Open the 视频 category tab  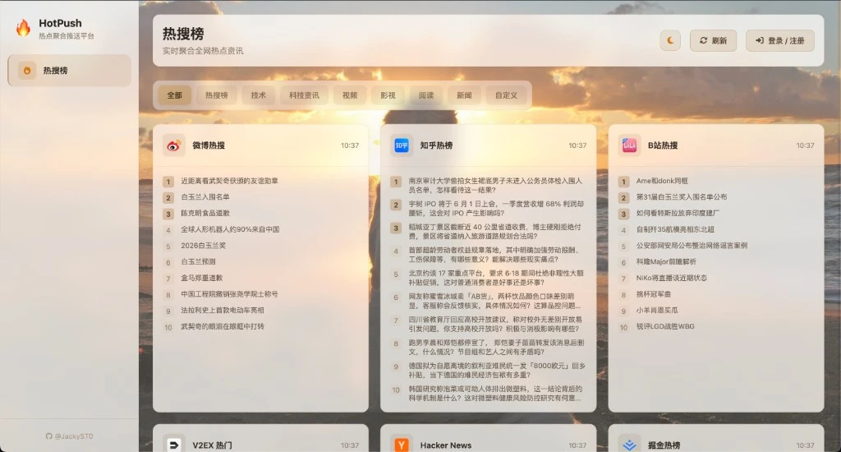(x=350, y=95)
